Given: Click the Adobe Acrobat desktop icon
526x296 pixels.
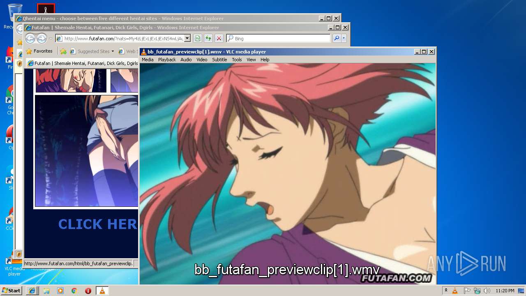Looking at the screenshot, I should 46,9.
